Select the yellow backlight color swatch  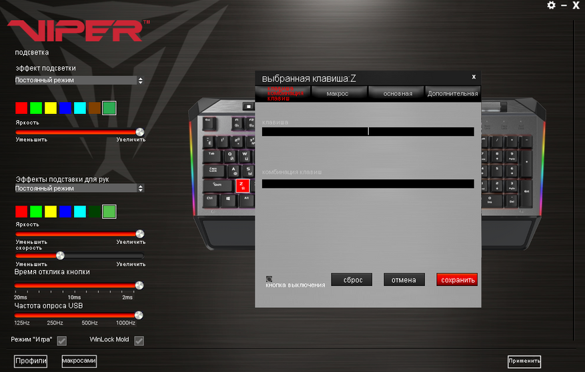tap(51, 108)
